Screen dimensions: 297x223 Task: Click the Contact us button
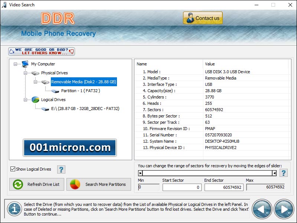[x=203, y=18]
